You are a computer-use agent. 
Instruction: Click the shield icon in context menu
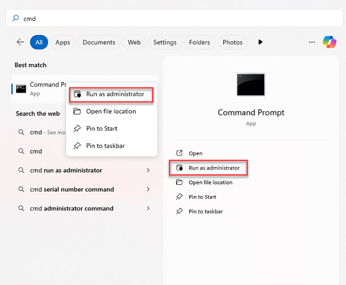tap(77, 94)
